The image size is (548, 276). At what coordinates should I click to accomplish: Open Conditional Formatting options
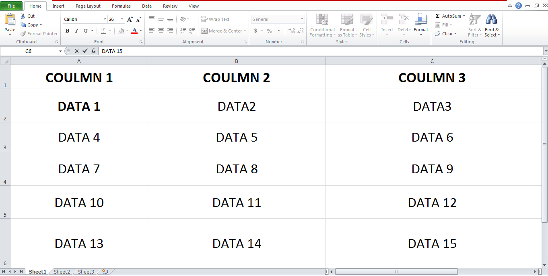click(322, 25)
